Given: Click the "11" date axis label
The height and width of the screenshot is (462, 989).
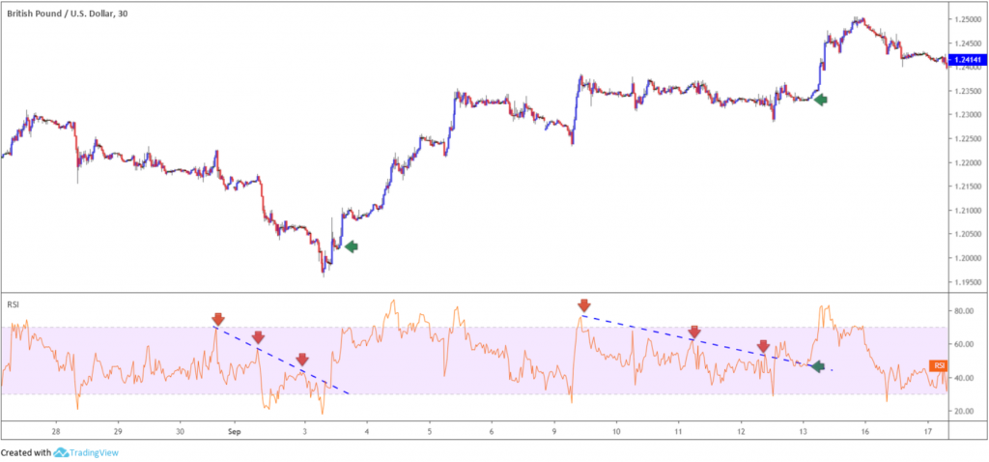Looking at the screenshot, I should 678,432.
